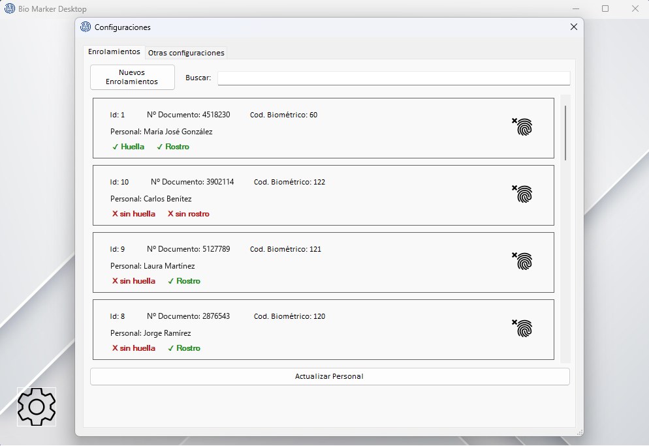Click Cod. Biométrico: 121
Image resolution: width=649 pixels, height=446 pixels.
point(285,249)
